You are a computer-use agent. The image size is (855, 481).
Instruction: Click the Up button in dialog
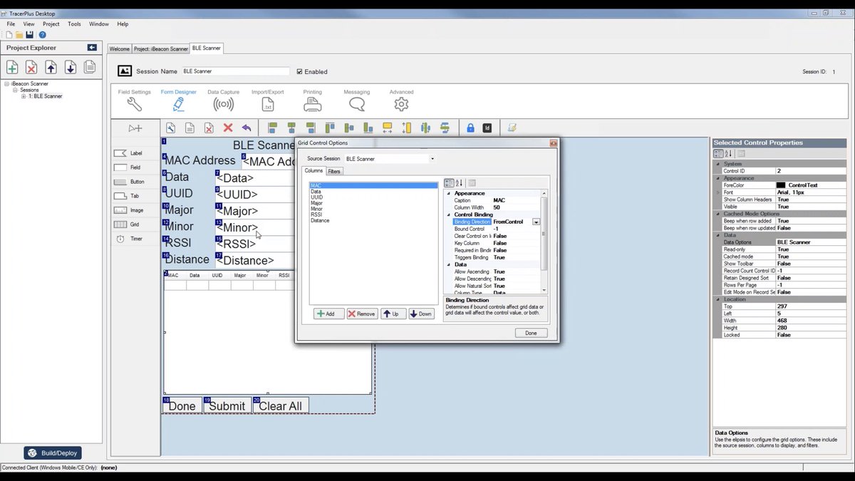[x=393, y=314]
